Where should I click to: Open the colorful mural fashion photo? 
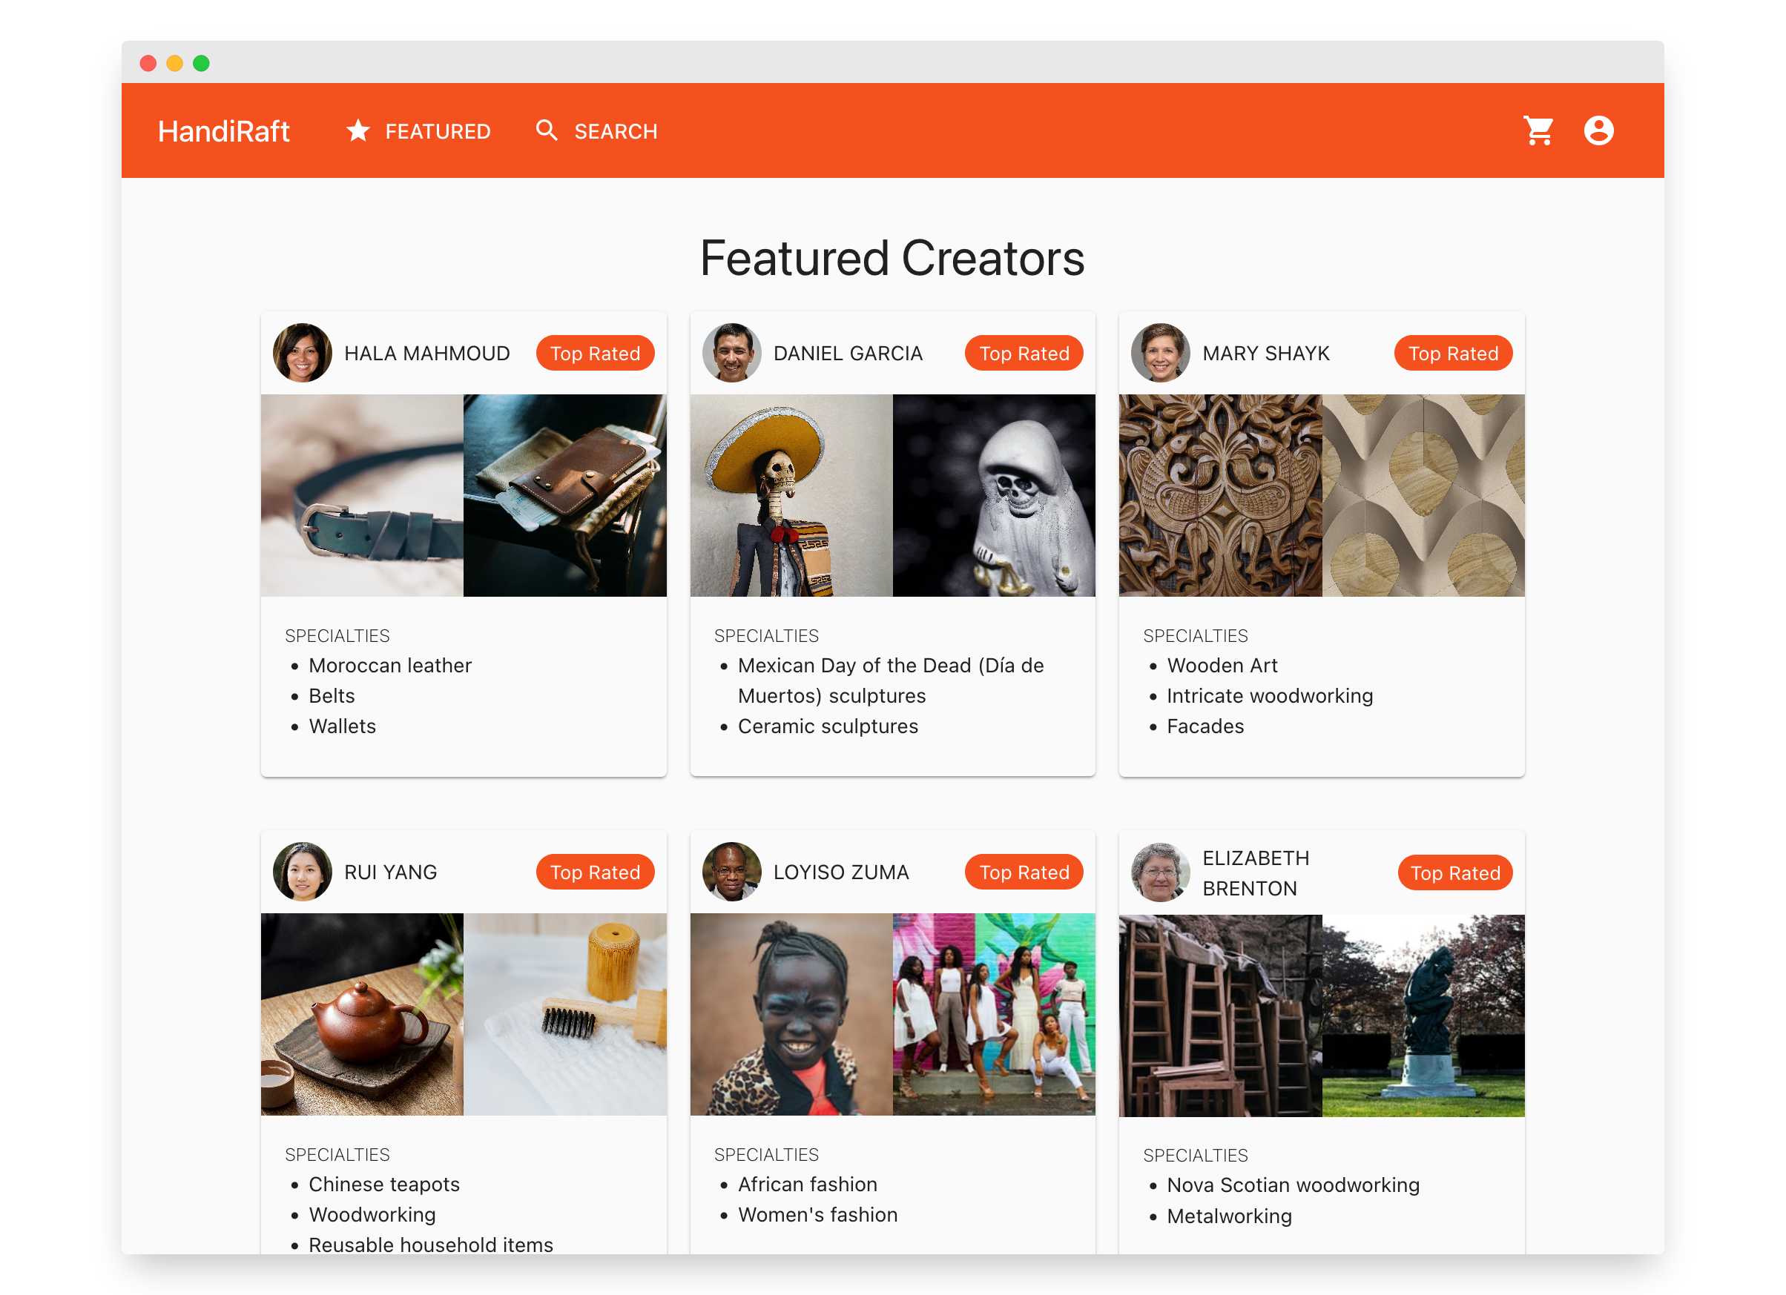pos(994,1014)
